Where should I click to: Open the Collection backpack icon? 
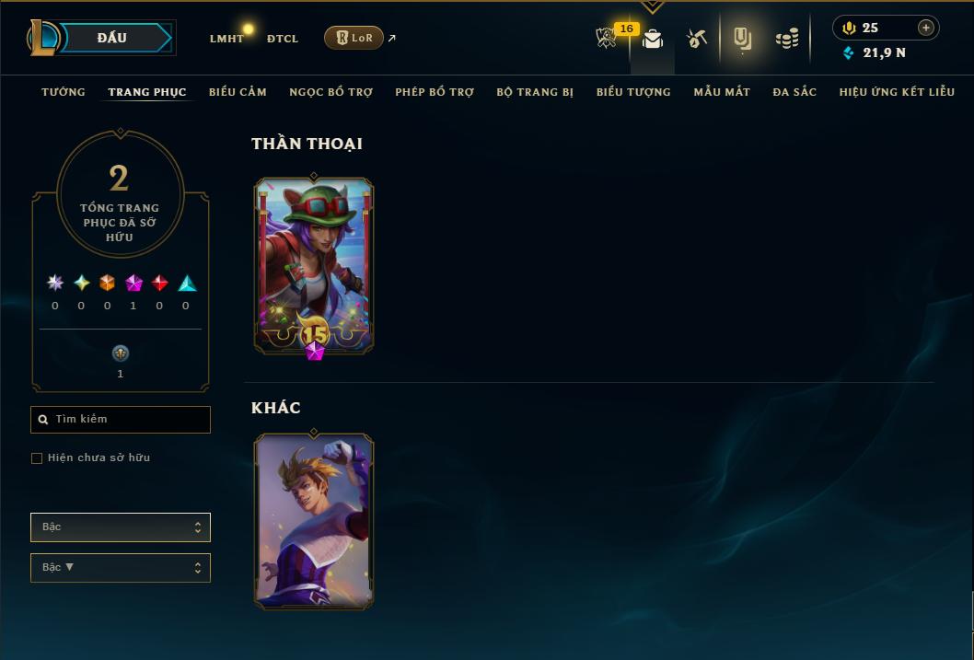click(742, 39)
